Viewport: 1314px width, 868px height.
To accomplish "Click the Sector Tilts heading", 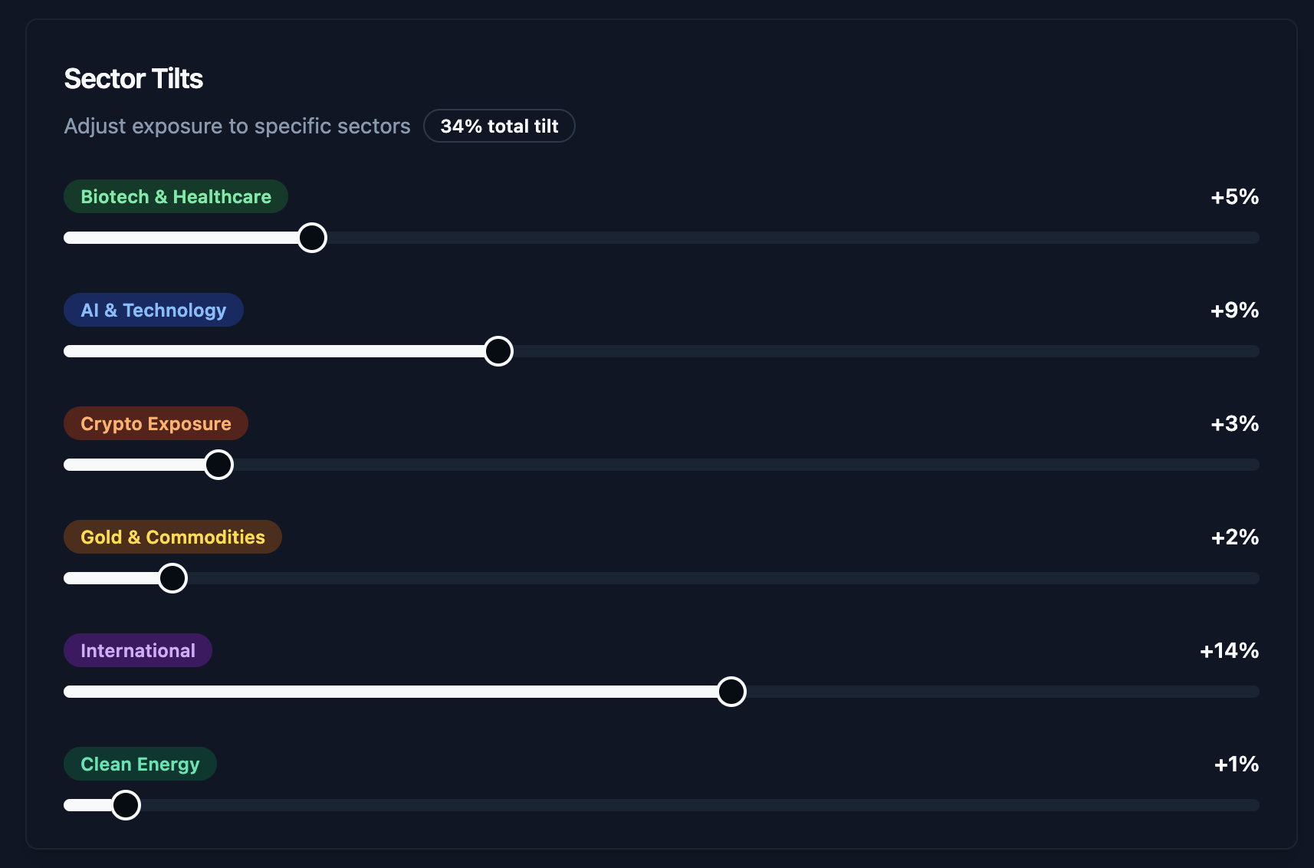I will [133, 79].
